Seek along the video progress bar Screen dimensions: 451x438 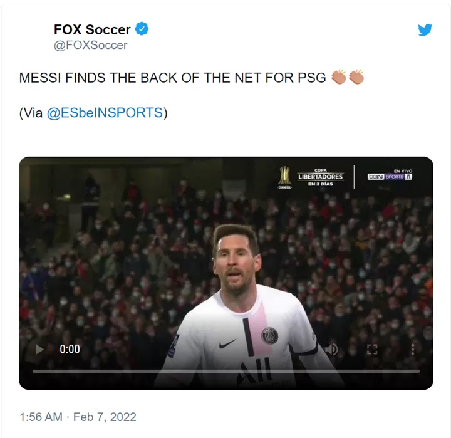225,371
